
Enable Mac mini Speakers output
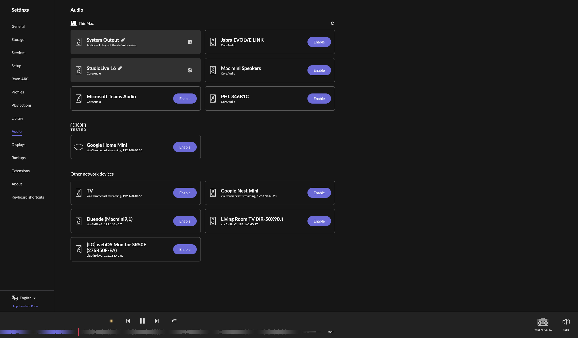pos(319,70)
